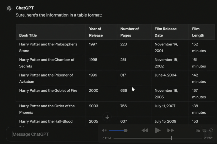Click the page count 636
This screenshot has width=217, height=144.
click(x=124, y=90)
